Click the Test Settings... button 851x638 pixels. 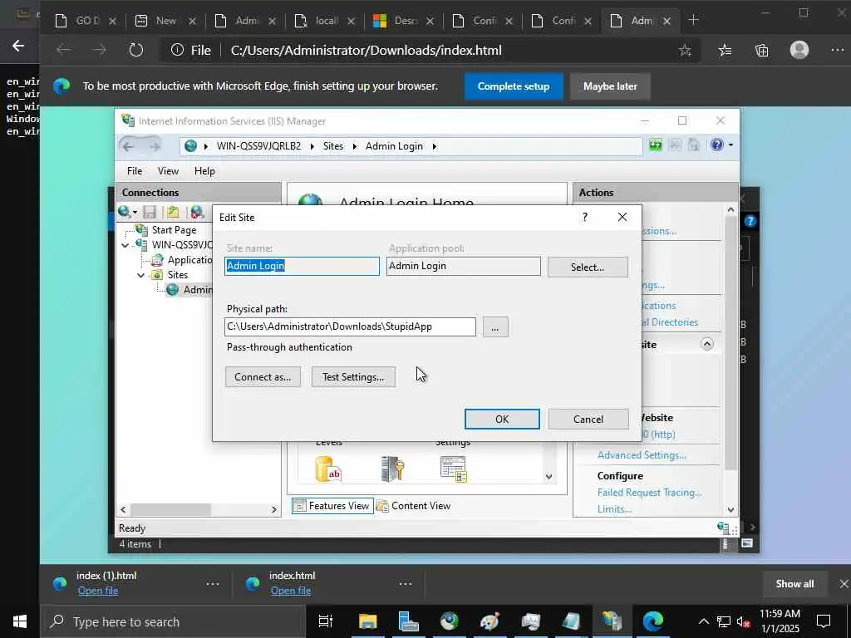pyautogui.click(x=352, y=376)
